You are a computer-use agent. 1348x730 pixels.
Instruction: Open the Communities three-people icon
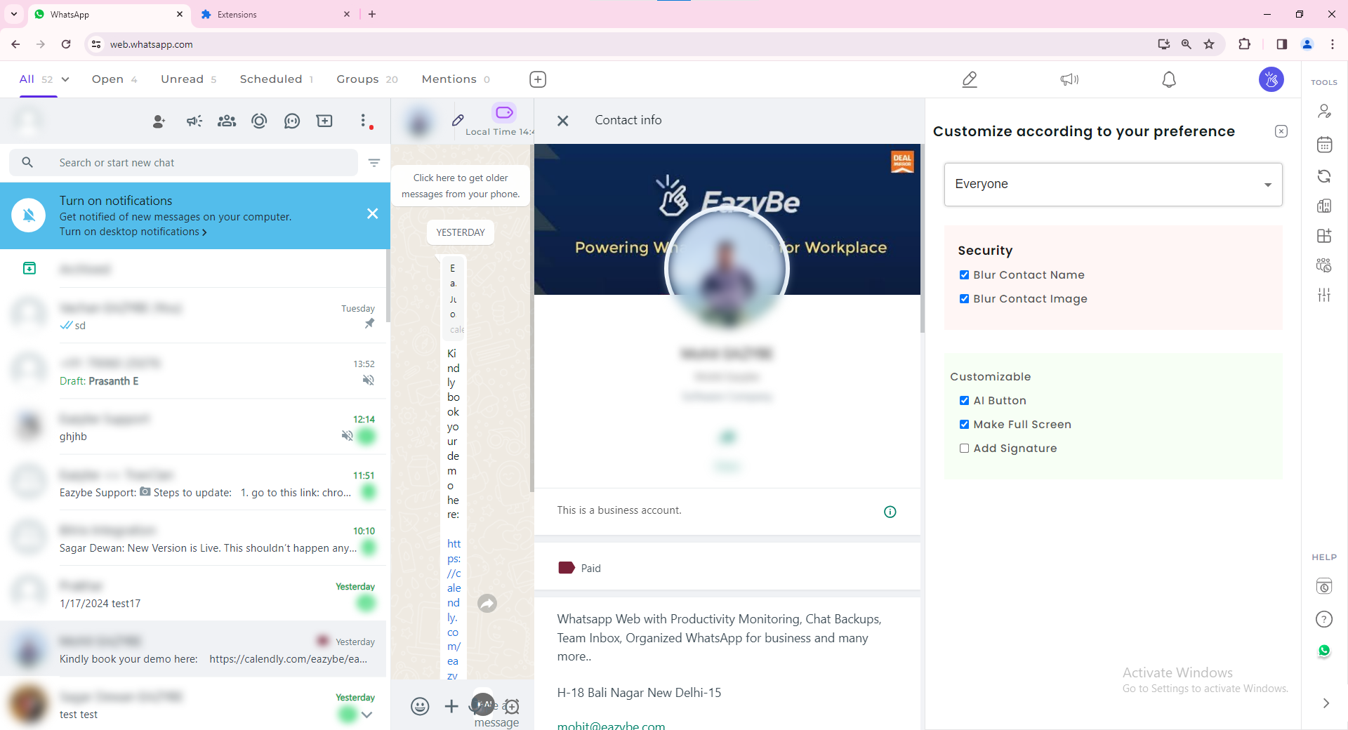pyautogui.click(x=227, y=121)
